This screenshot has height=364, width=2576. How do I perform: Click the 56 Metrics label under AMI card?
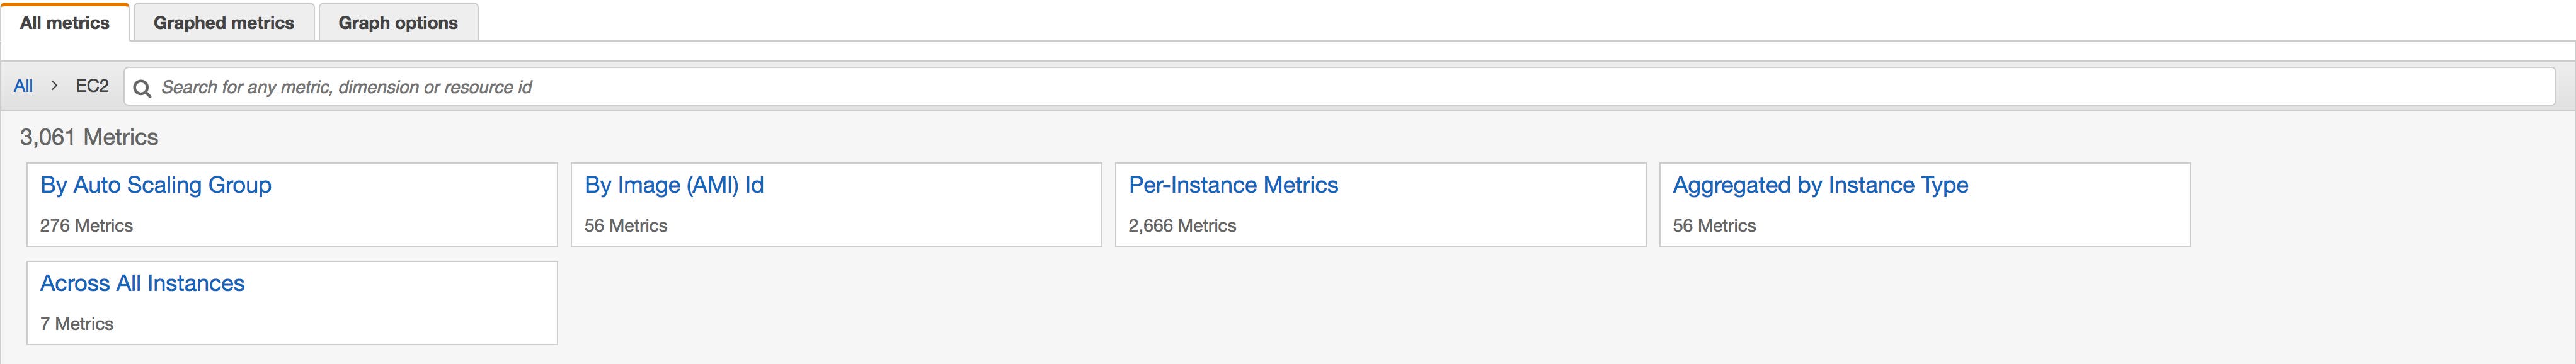click(626, 226)
